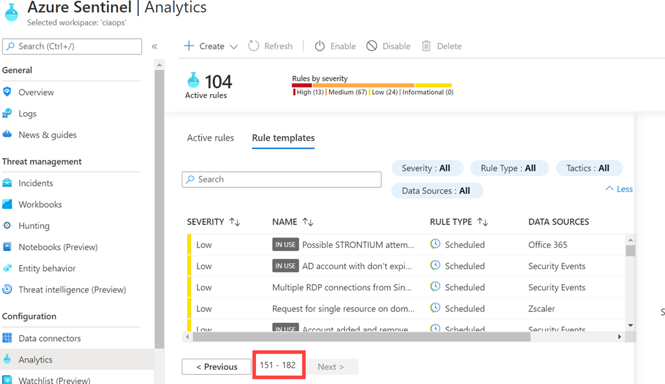Switch to the Active rules tab
The height and width of the screenshot is (384, 665).
pos(210,138)
